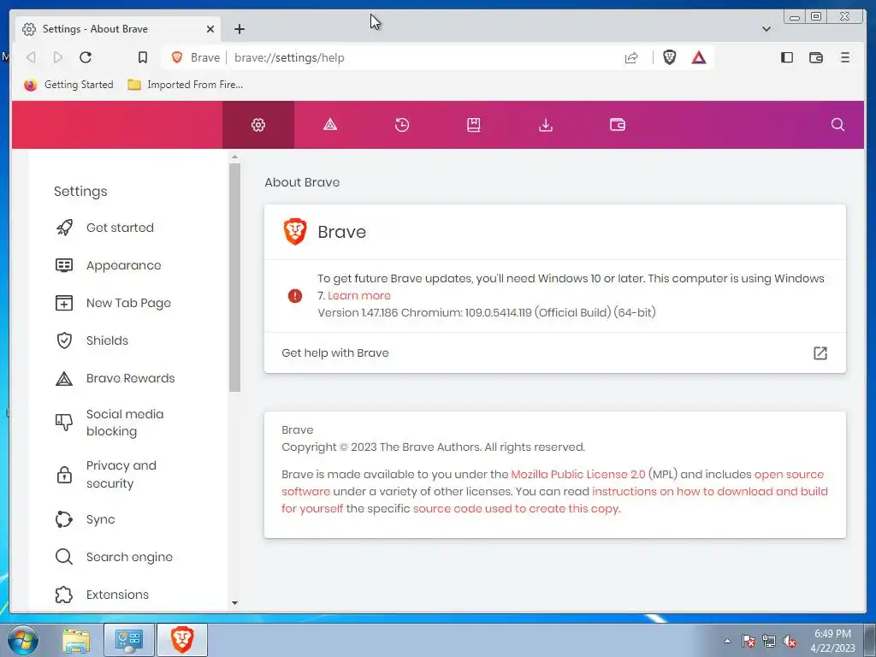Open Bookmarks icon in pink header bar
This screenshot has height=657, width=876.
click(x=474, y=125)
